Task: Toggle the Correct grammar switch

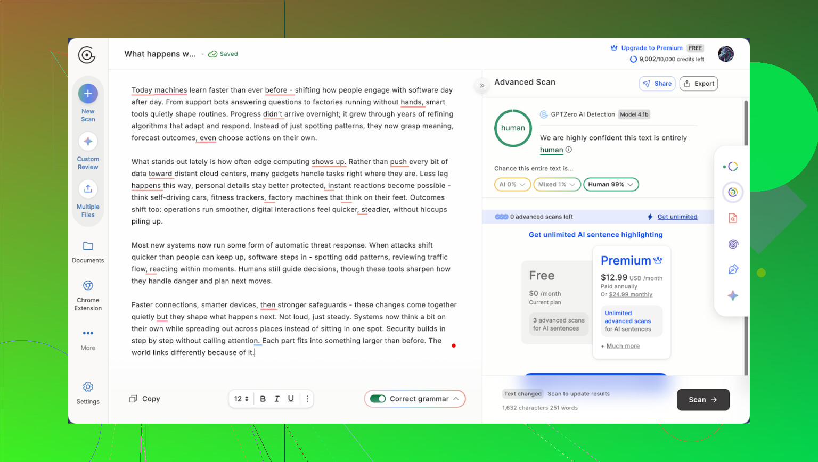Action: [378, 399]
